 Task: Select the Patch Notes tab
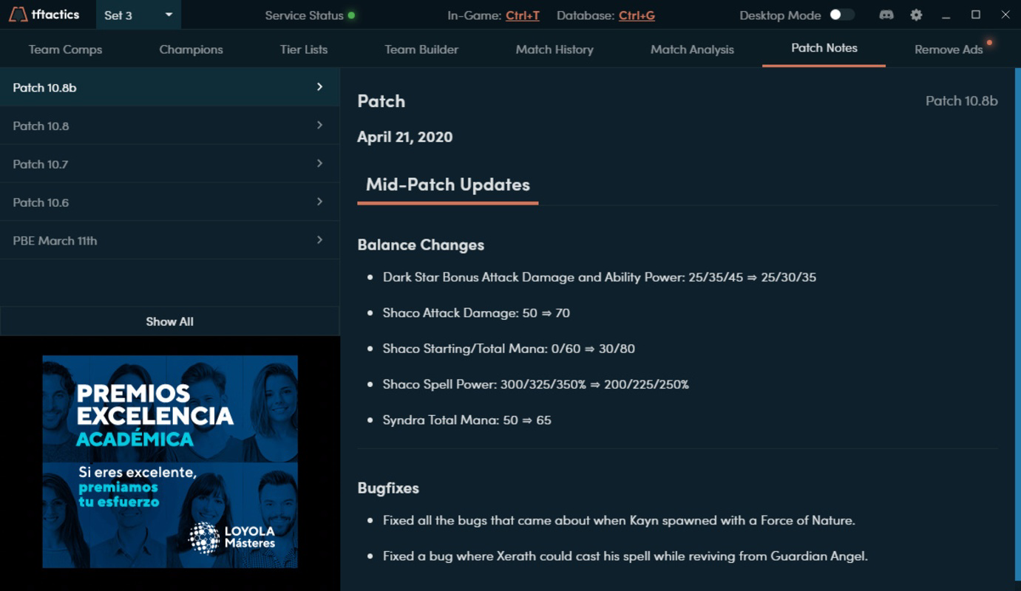(824, 48)
